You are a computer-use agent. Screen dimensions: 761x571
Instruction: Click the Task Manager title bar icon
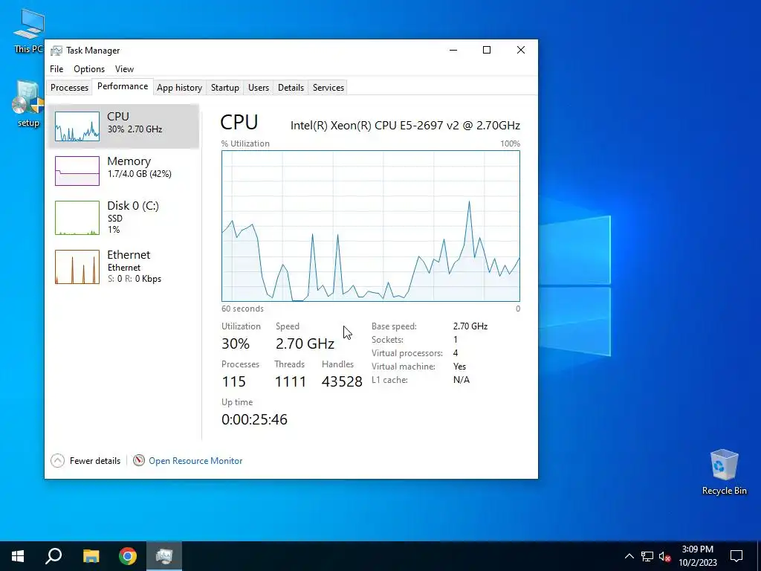(56, 51)
